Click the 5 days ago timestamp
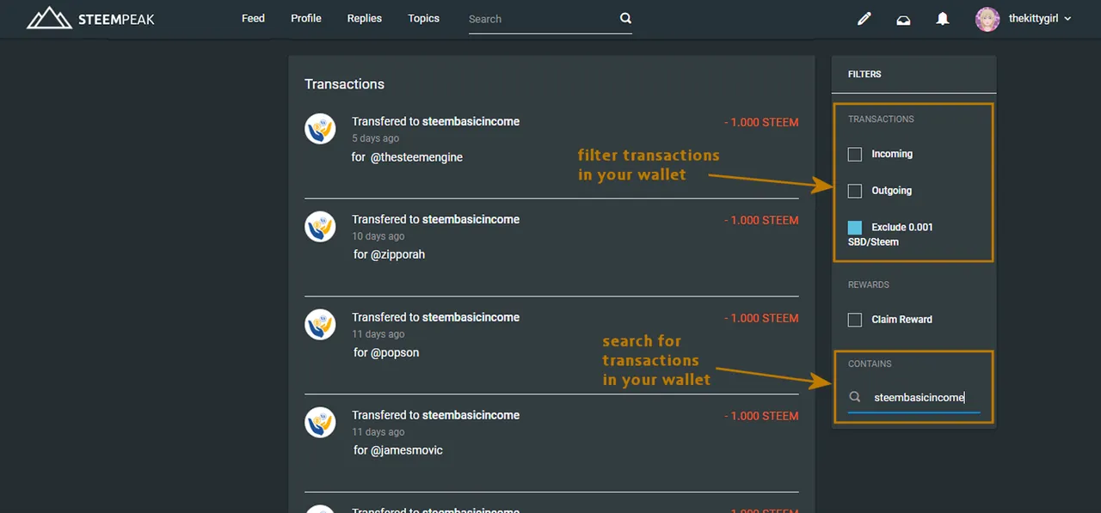 (375, 138)
